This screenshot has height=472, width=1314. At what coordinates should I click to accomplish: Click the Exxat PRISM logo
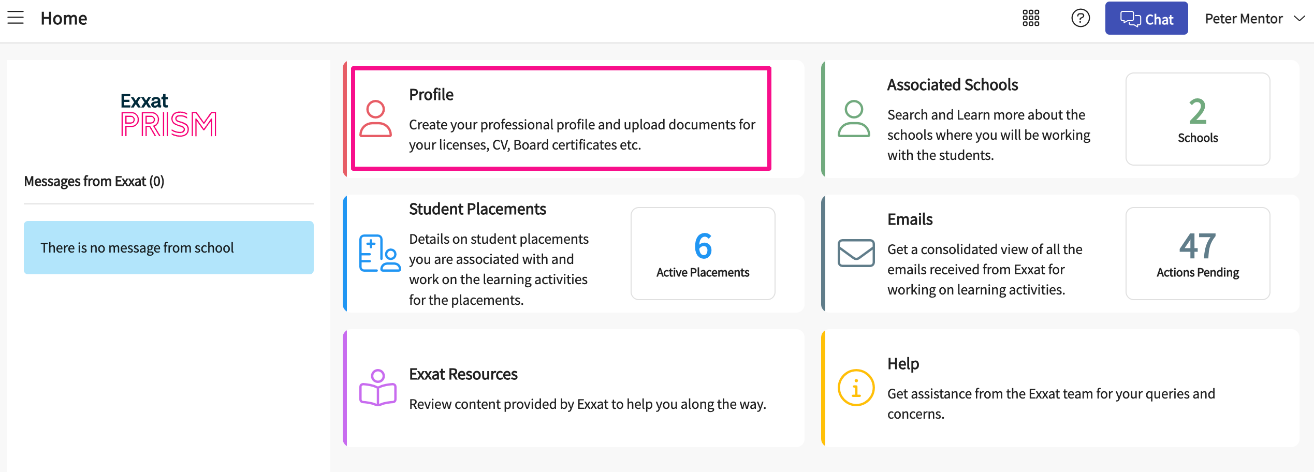168,115
